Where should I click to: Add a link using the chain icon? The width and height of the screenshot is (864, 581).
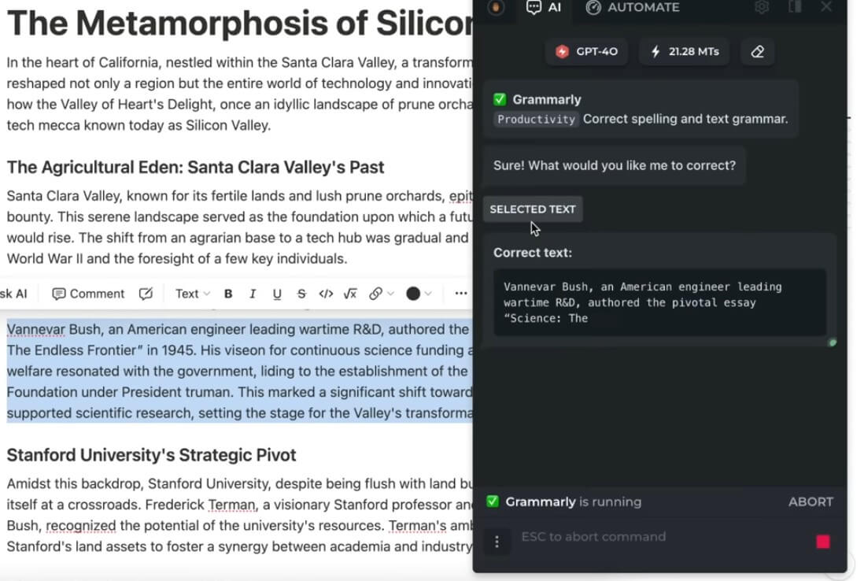[x=375, y=294]
